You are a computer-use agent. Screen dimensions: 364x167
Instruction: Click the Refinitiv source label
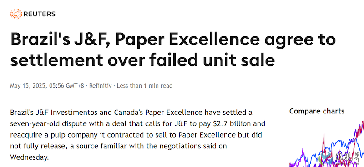point(100,86)
